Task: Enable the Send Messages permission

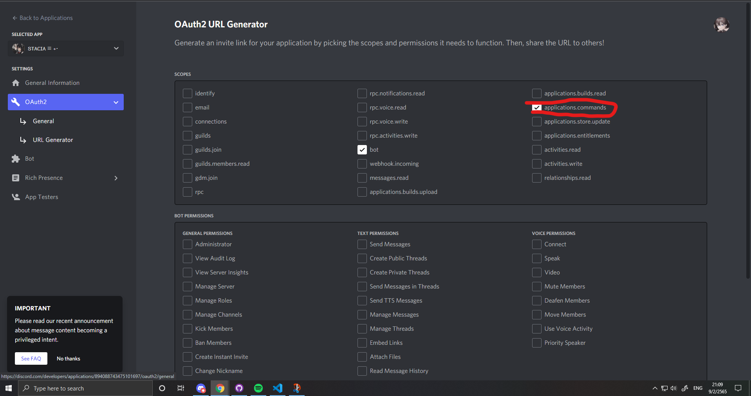Action: 362,244
